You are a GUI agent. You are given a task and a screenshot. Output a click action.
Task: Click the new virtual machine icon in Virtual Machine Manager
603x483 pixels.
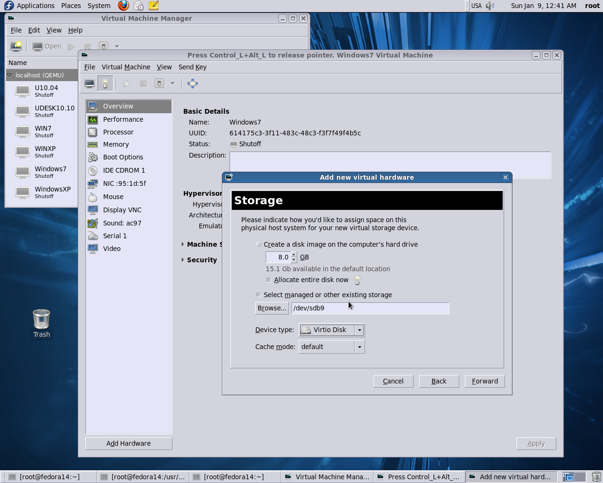click(16, 46)
